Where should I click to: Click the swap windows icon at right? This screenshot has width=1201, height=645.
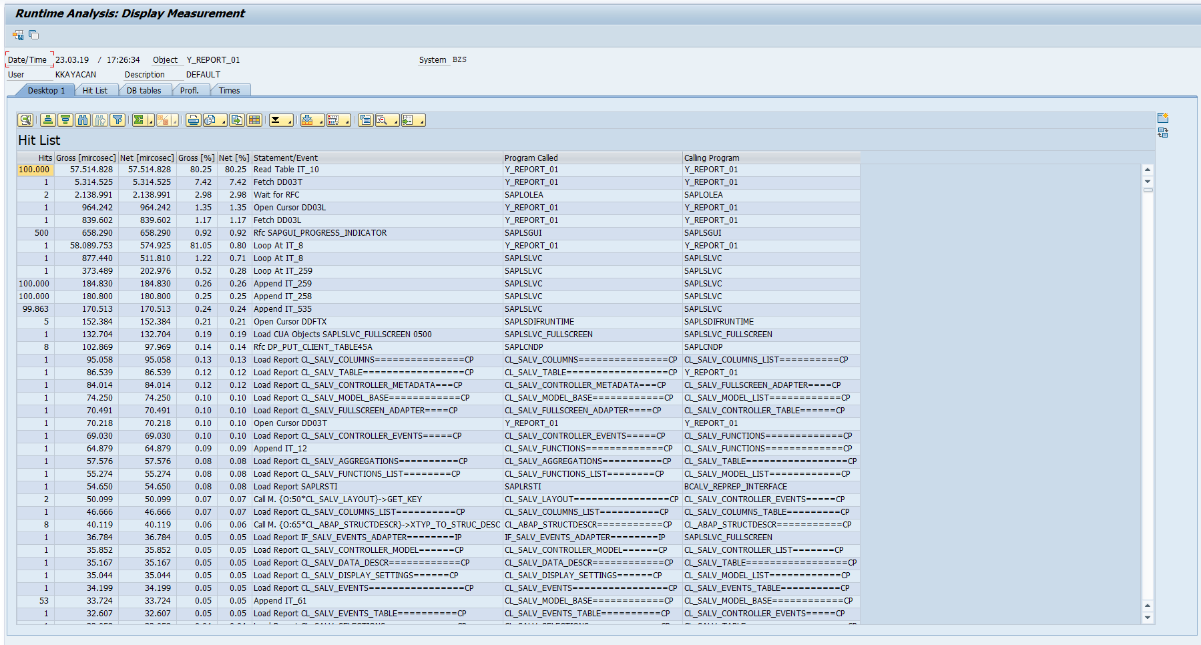point(1162,133)
